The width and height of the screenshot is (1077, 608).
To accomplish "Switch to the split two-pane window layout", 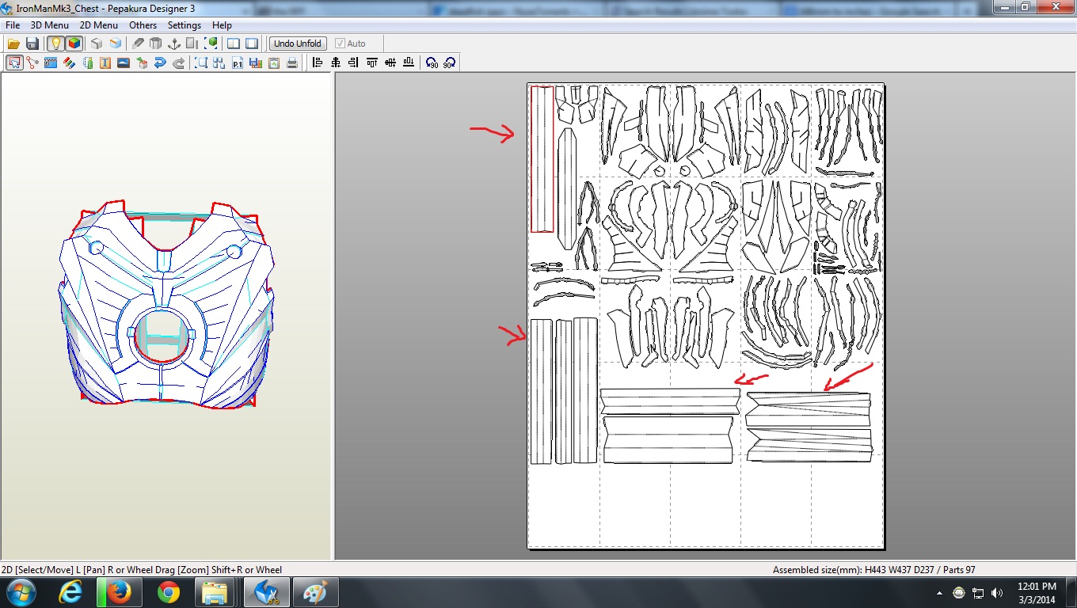I will (x=234, y=44).
